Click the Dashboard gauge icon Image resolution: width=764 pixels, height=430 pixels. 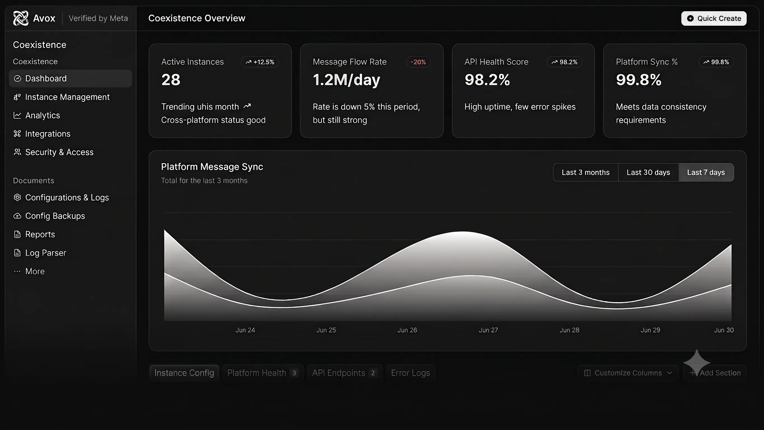point(18,78)
